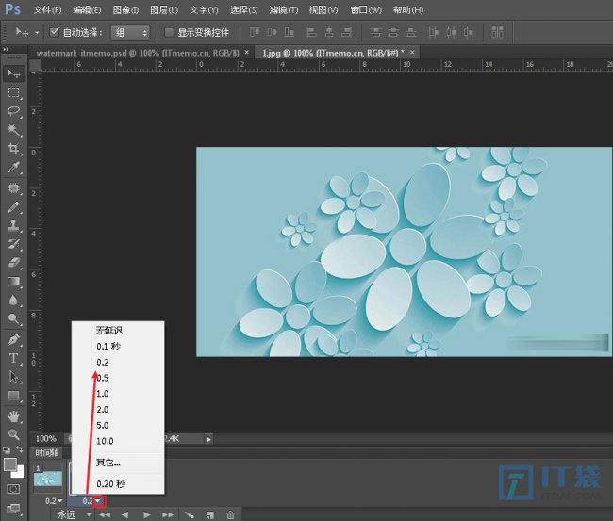Viewport: 613px width, 521px height.
Task: Select the Hand tool
Action: 13,416
